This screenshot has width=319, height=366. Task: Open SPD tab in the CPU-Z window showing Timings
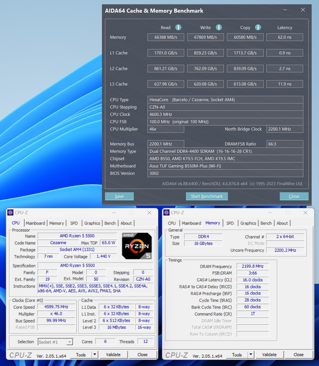tap(230, 223)
